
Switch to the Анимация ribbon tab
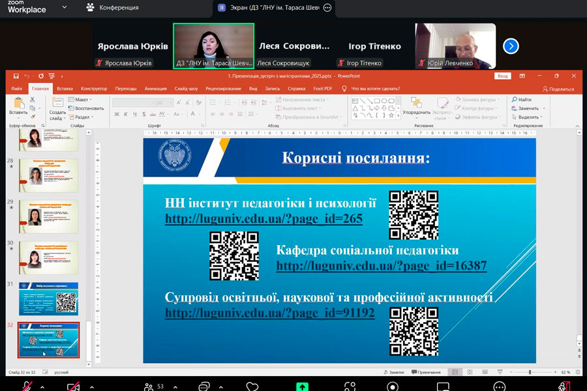(155, 89)
